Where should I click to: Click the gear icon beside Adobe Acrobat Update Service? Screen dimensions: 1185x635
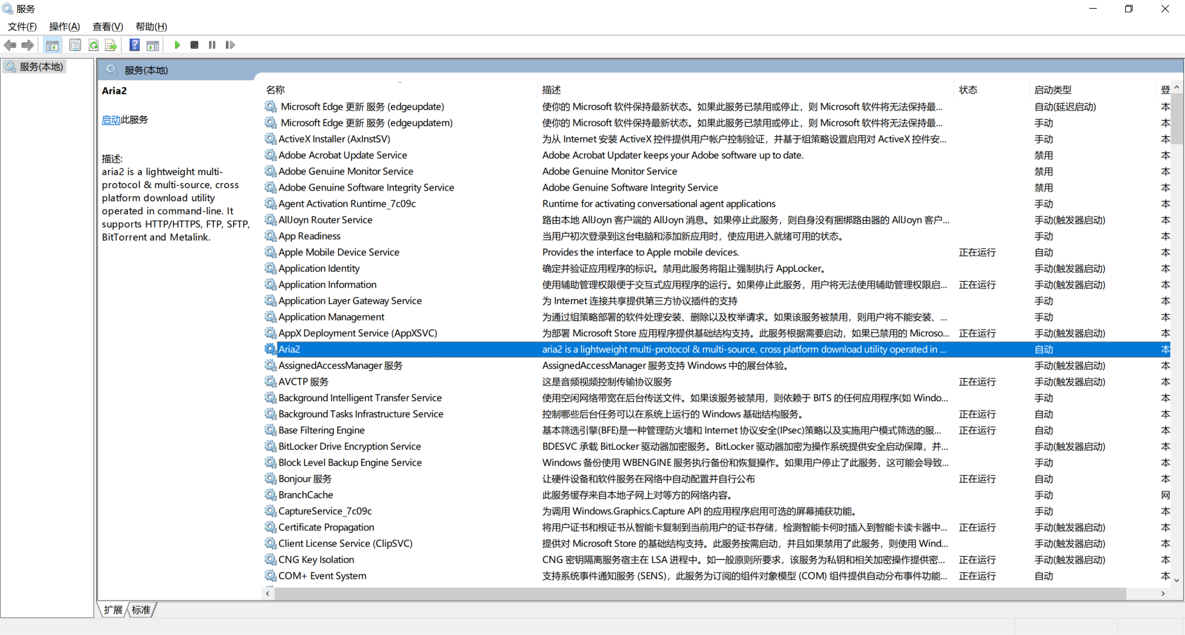(270, 155)
